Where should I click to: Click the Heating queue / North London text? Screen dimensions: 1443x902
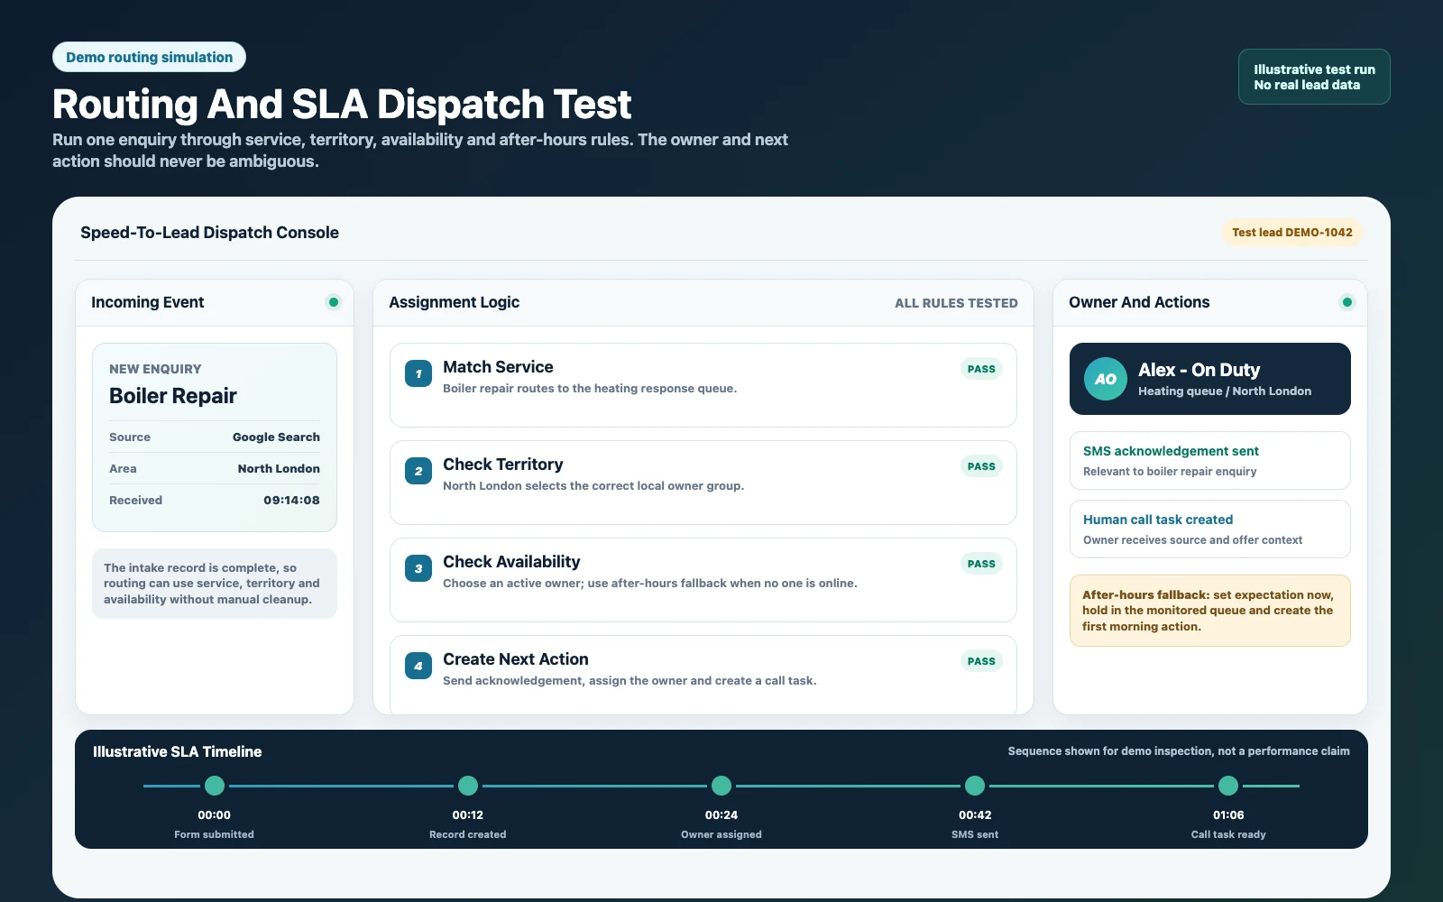1225,391
